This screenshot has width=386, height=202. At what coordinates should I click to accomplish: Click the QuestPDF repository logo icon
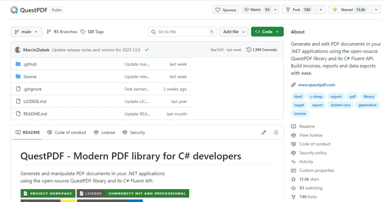(14, 10)
